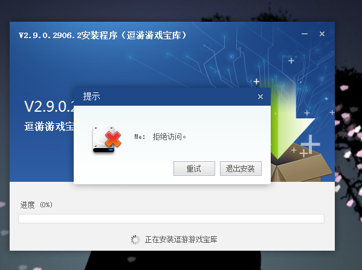Screen dimensions: 362x270
Task: Click the loading spinner icon
Action: [135, 240]
